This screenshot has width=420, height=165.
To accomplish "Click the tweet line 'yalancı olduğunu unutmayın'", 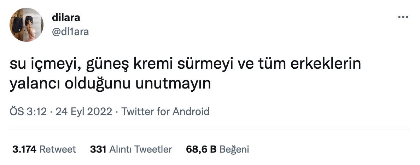I will pos(110,84).
